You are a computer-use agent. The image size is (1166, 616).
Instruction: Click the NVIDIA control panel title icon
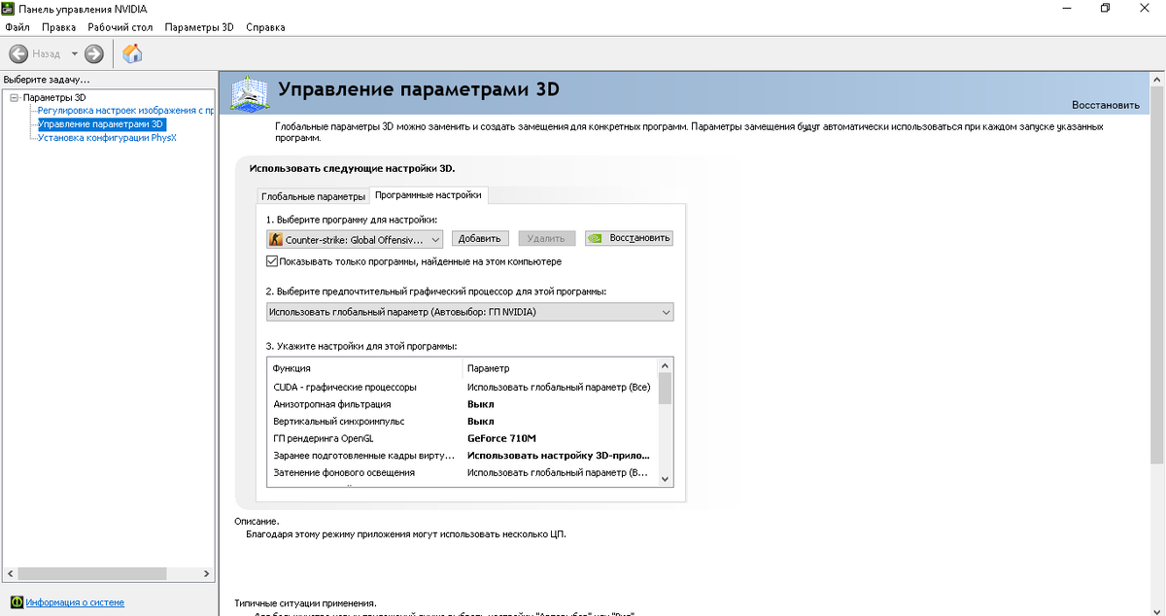(9, 8)
